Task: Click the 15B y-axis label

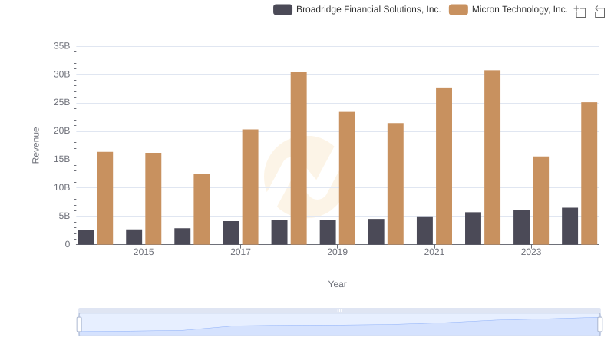Action: coord(62,160)
